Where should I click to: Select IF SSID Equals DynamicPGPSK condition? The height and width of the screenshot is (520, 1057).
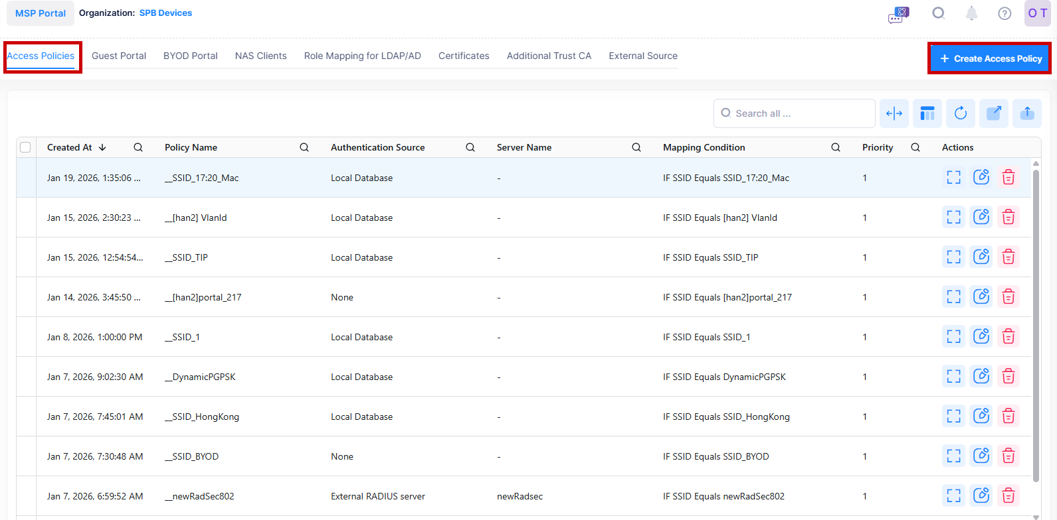724,377
